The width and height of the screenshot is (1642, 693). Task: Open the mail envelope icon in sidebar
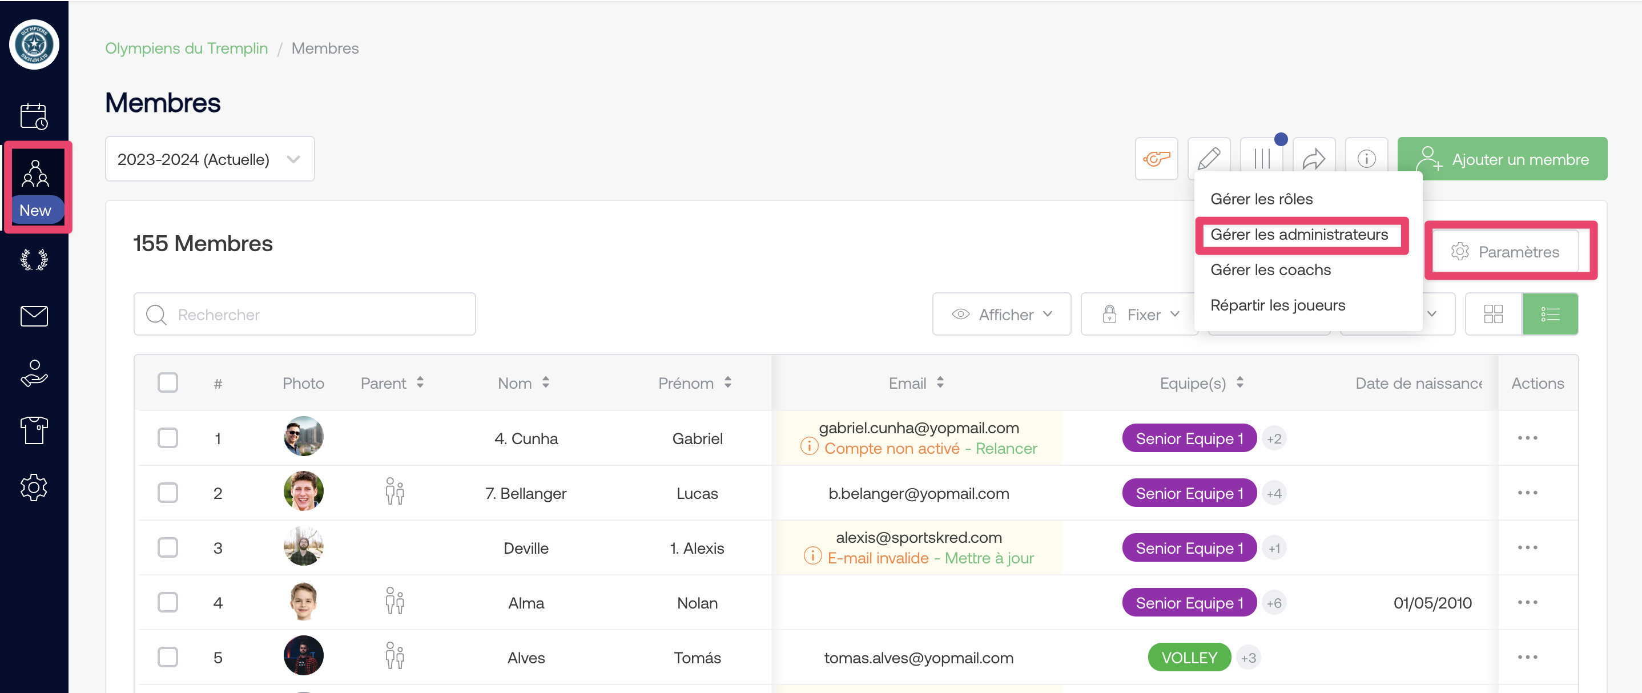pos(34,316)
